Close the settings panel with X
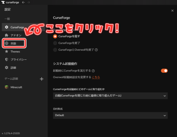This screenshot has height=137, width=177. point(173,11)
